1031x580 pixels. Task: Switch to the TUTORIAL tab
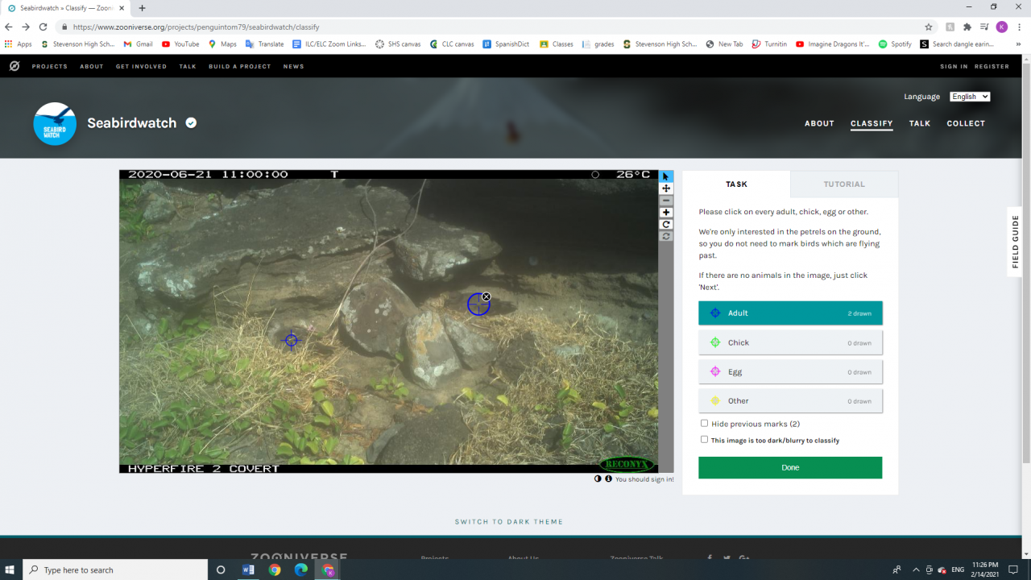pos(844,184)
